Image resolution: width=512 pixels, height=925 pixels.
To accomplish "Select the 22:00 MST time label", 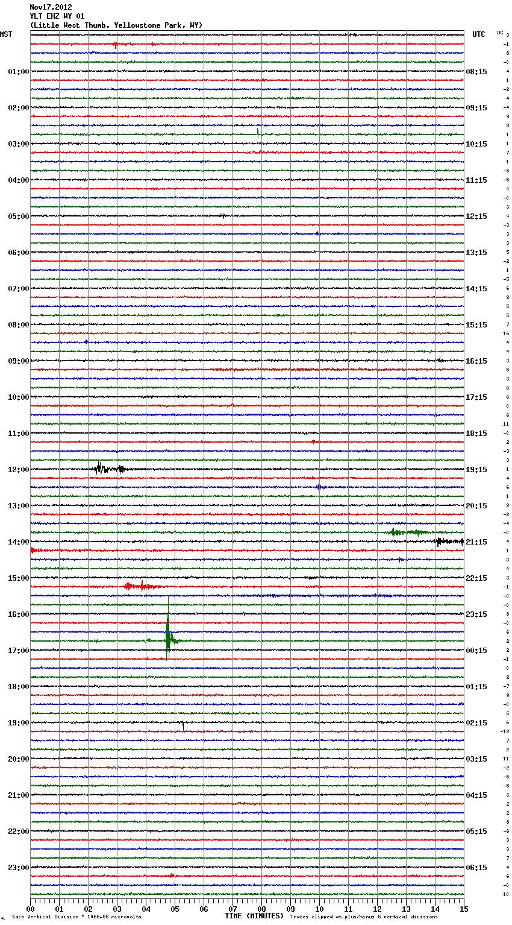I will pos(19,832).
